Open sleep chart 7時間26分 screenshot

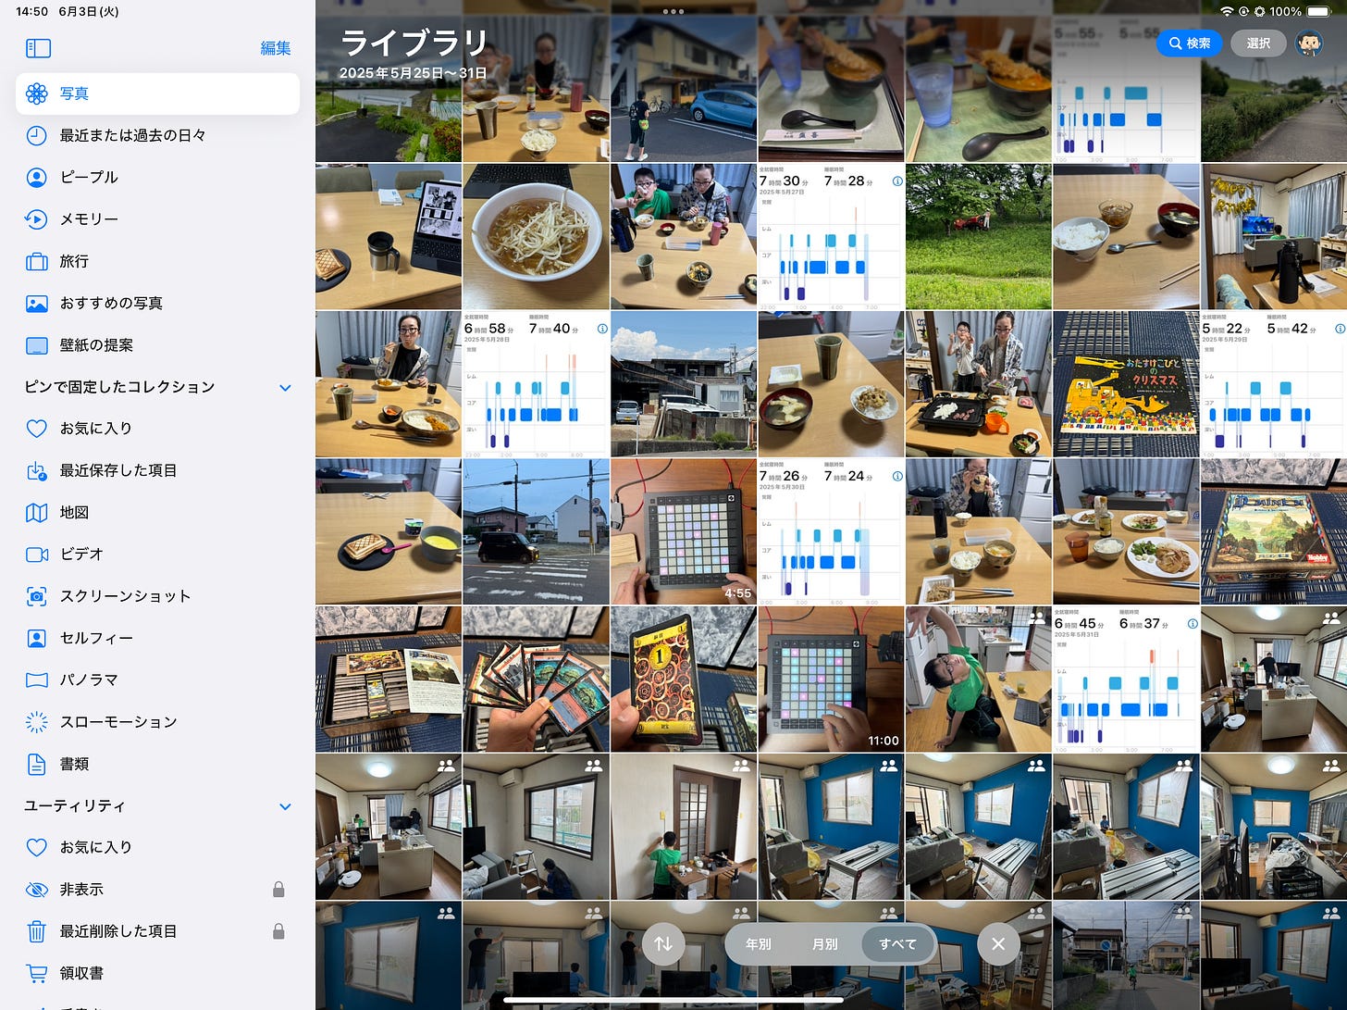coord(831,531)
